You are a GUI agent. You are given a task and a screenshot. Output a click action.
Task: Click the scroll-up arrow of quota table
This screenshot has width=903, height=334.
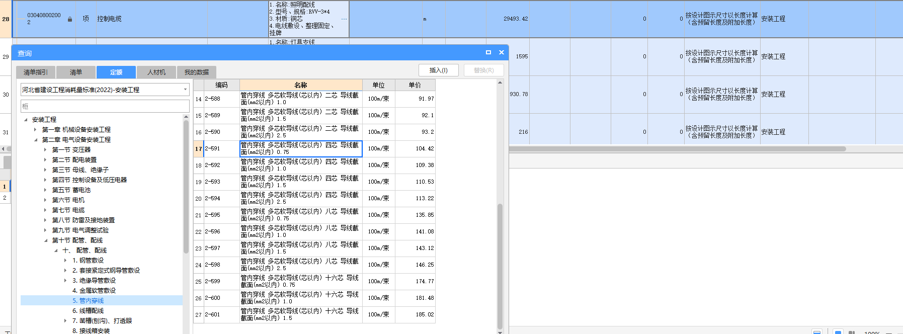click(500, 82)
